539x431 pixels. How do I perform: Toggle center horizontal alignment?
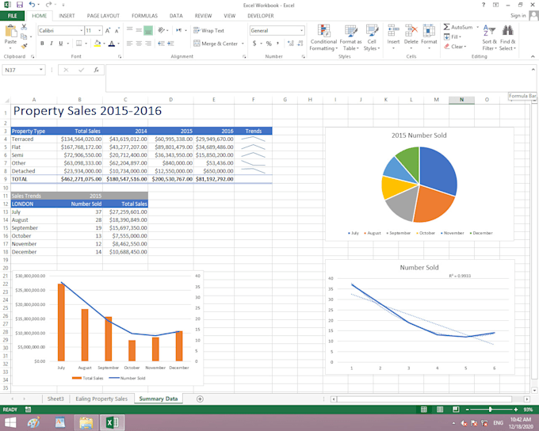click(x=139, y=44)
